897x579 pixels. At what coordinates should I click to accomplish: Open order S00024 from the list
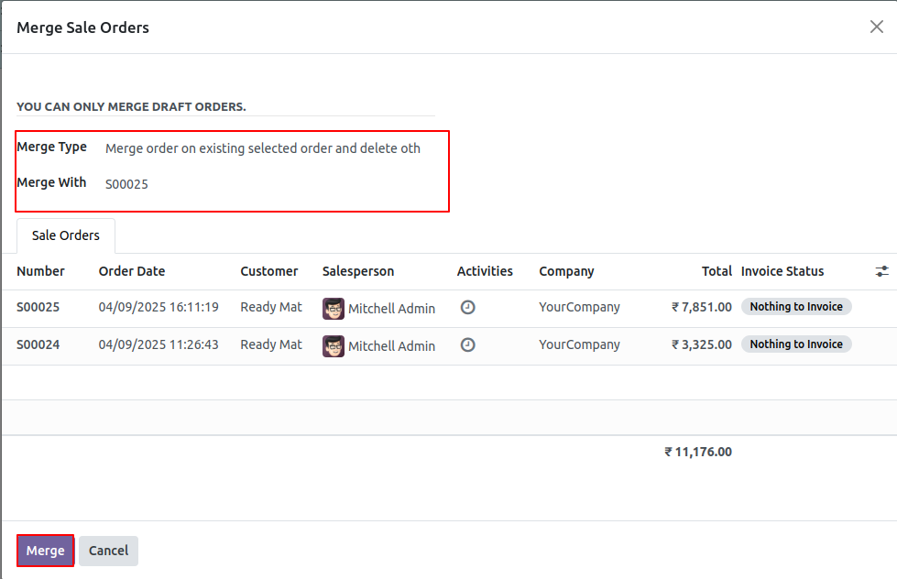coord(38,344)
